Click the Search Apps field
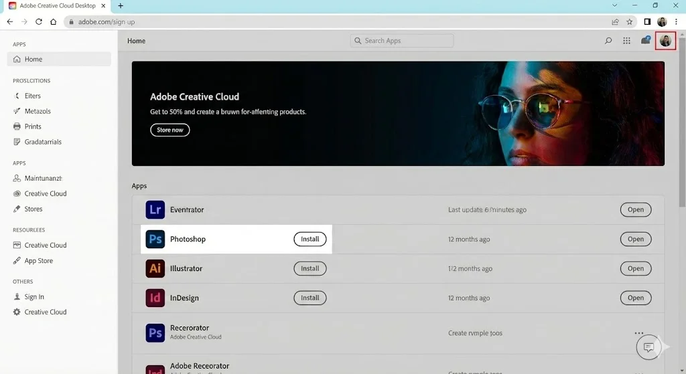 pos(402,41)
